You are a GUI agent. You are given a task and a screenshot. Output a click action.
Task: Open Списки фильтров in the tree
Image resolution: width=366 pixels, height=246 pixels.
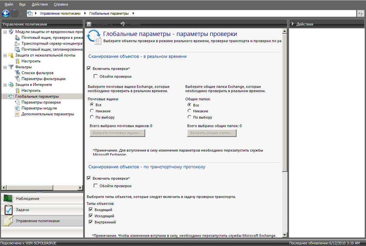click(x=37, y=73)
